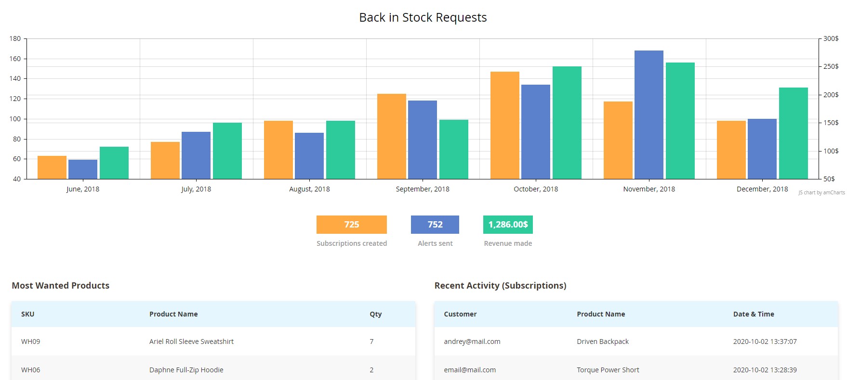Open the JS chart by amCharts link
Screen dimensions: 847x380
coord(821,192)
